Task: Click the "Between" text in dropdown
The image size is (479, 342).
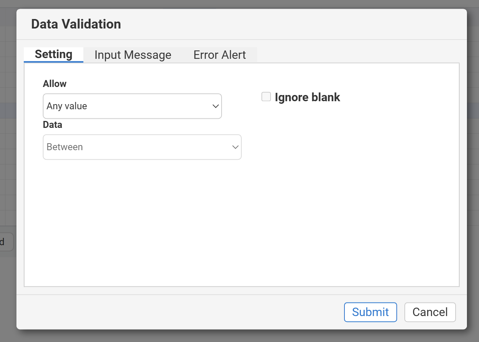Action: 65,147
